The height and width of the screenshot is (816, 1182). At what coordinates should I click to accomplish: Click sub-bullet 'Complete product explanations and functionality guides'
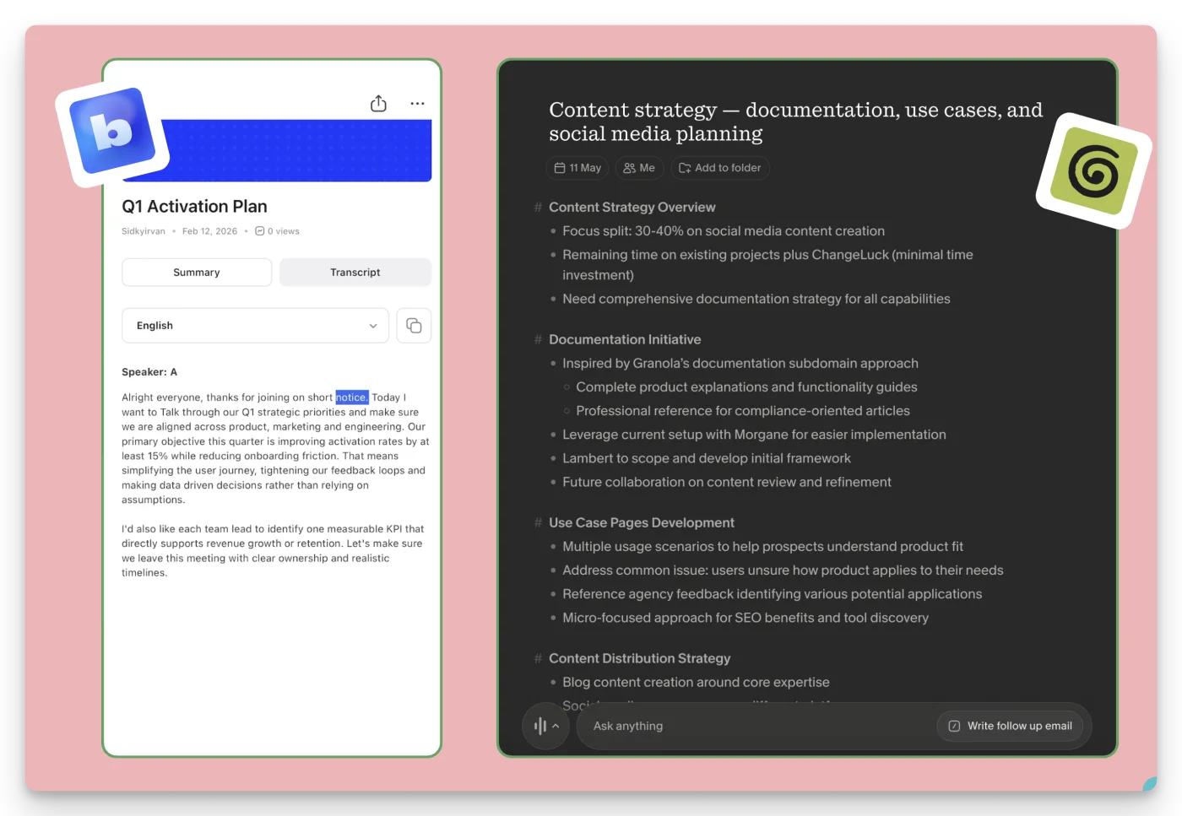tap(746, 387)
